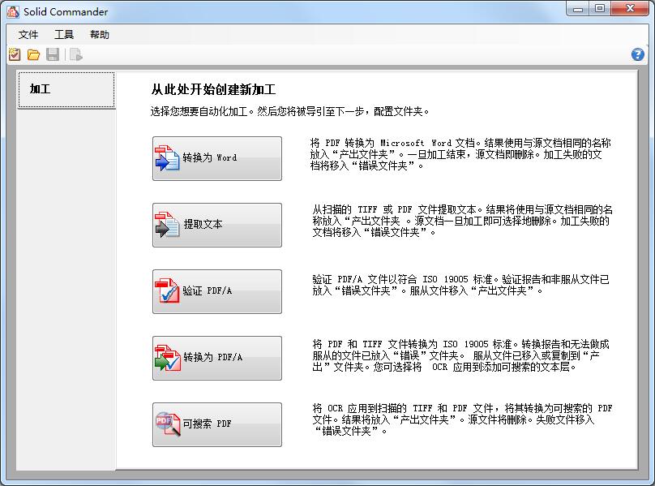Click the open folder toolbar icon
The image size is (655, 486).
coord(33,54)
